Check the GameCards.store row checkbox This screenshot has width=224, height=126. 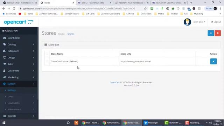point(47,61)
